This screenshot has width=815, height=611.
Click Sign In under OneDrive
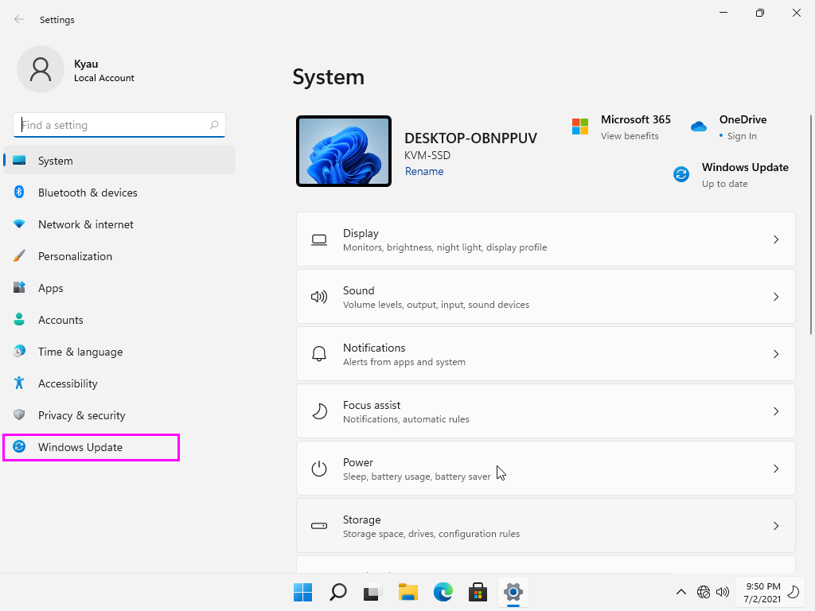(x=742, y=135)
